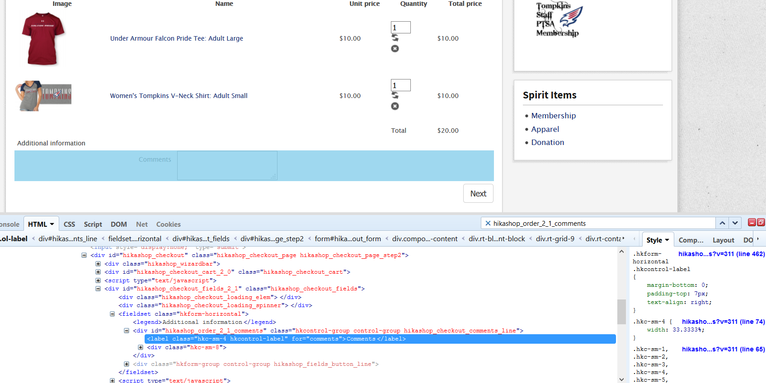The image size is (766, 383).
Task: Click Tompkins Staff PTSA Membership image
Action: click(559, 19)
